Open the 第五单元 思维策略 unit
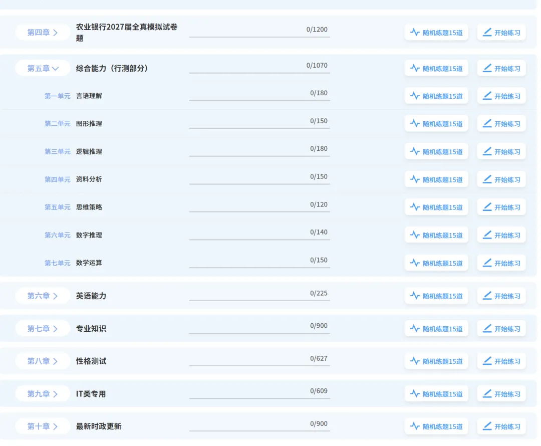Screen dimensions: 541x446 73,207
